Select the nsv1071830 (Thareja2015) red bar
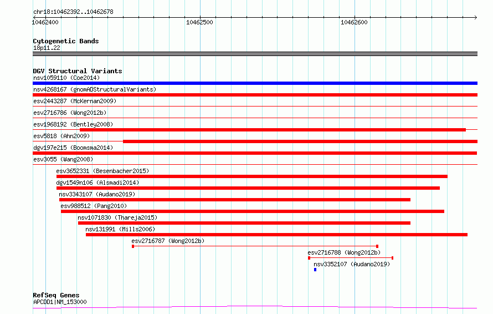This screenshot has width=493, height=314. click(244, 223)
